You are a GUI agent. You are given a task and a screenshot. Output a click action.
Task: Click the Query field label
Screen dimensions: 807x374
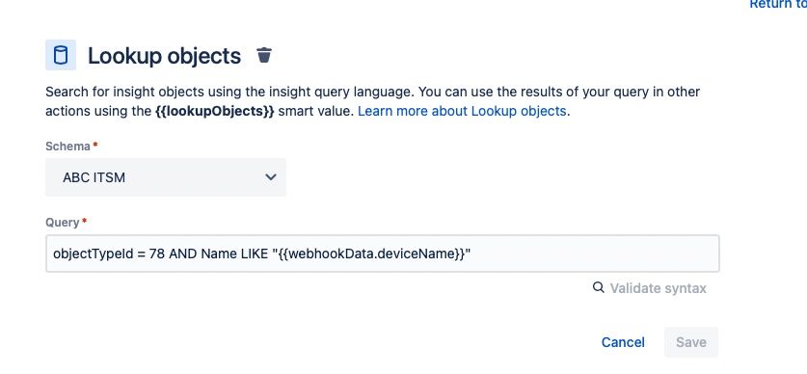(63, 223)
